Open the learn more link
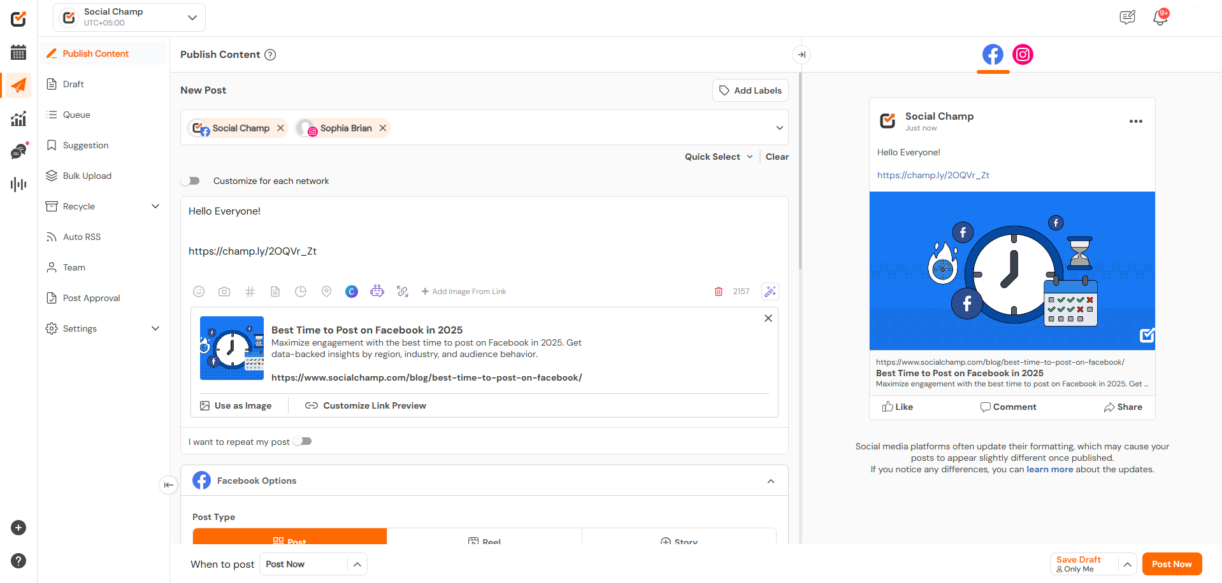 [x=1049, y=469]
